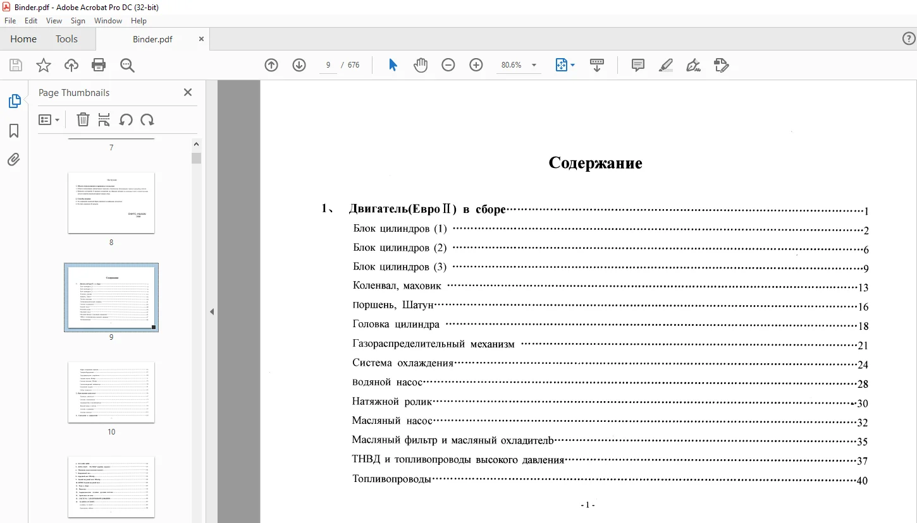Zoom out with the minus icon
This screenshot has width=917, height=523.
[x=448, y=65]
